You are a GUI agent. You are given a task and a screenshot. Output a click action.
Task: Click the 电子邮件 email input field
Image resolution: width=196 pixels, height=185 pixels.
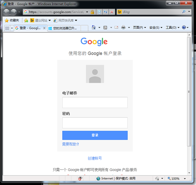pos(95,102)
